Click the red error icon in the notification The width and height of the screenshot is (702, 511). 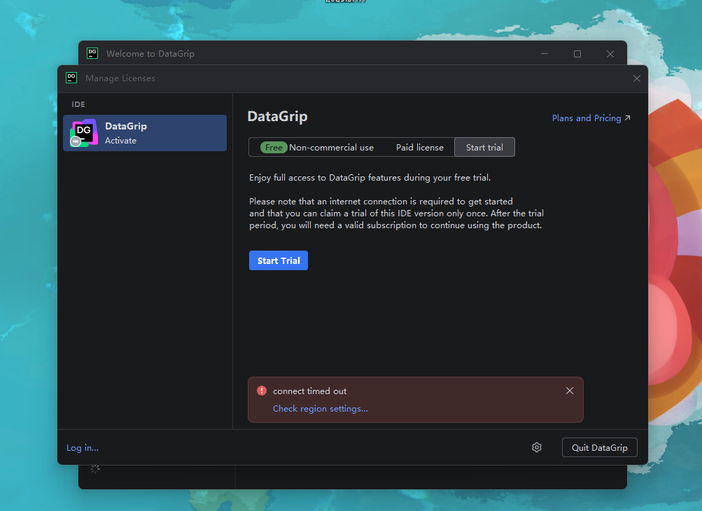point(262,391)
